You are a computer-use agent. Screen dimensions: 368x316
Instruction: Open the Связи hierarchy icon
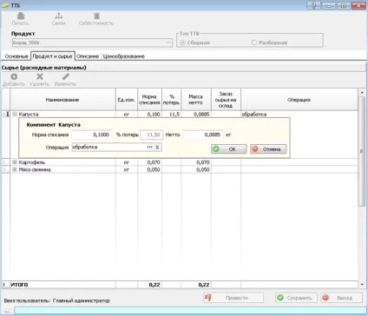tap(59, 16)
